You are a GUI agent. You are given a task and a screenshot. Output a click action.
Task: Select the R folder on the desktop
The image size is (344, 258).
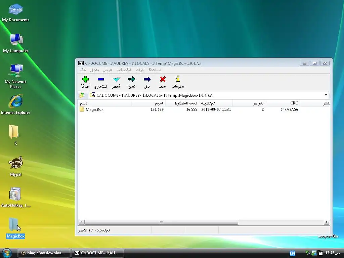[14, 134]
